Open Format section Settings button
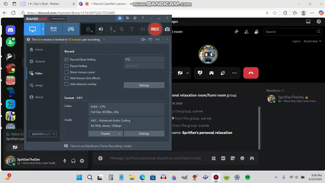The height and width of the screenshot is (183, 325). pyautogui.click(x=144, y=134)
